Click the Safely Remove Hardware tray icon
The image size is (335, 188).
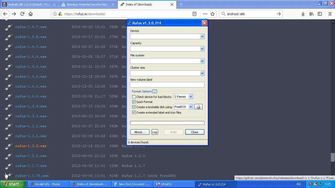point(320,184)
